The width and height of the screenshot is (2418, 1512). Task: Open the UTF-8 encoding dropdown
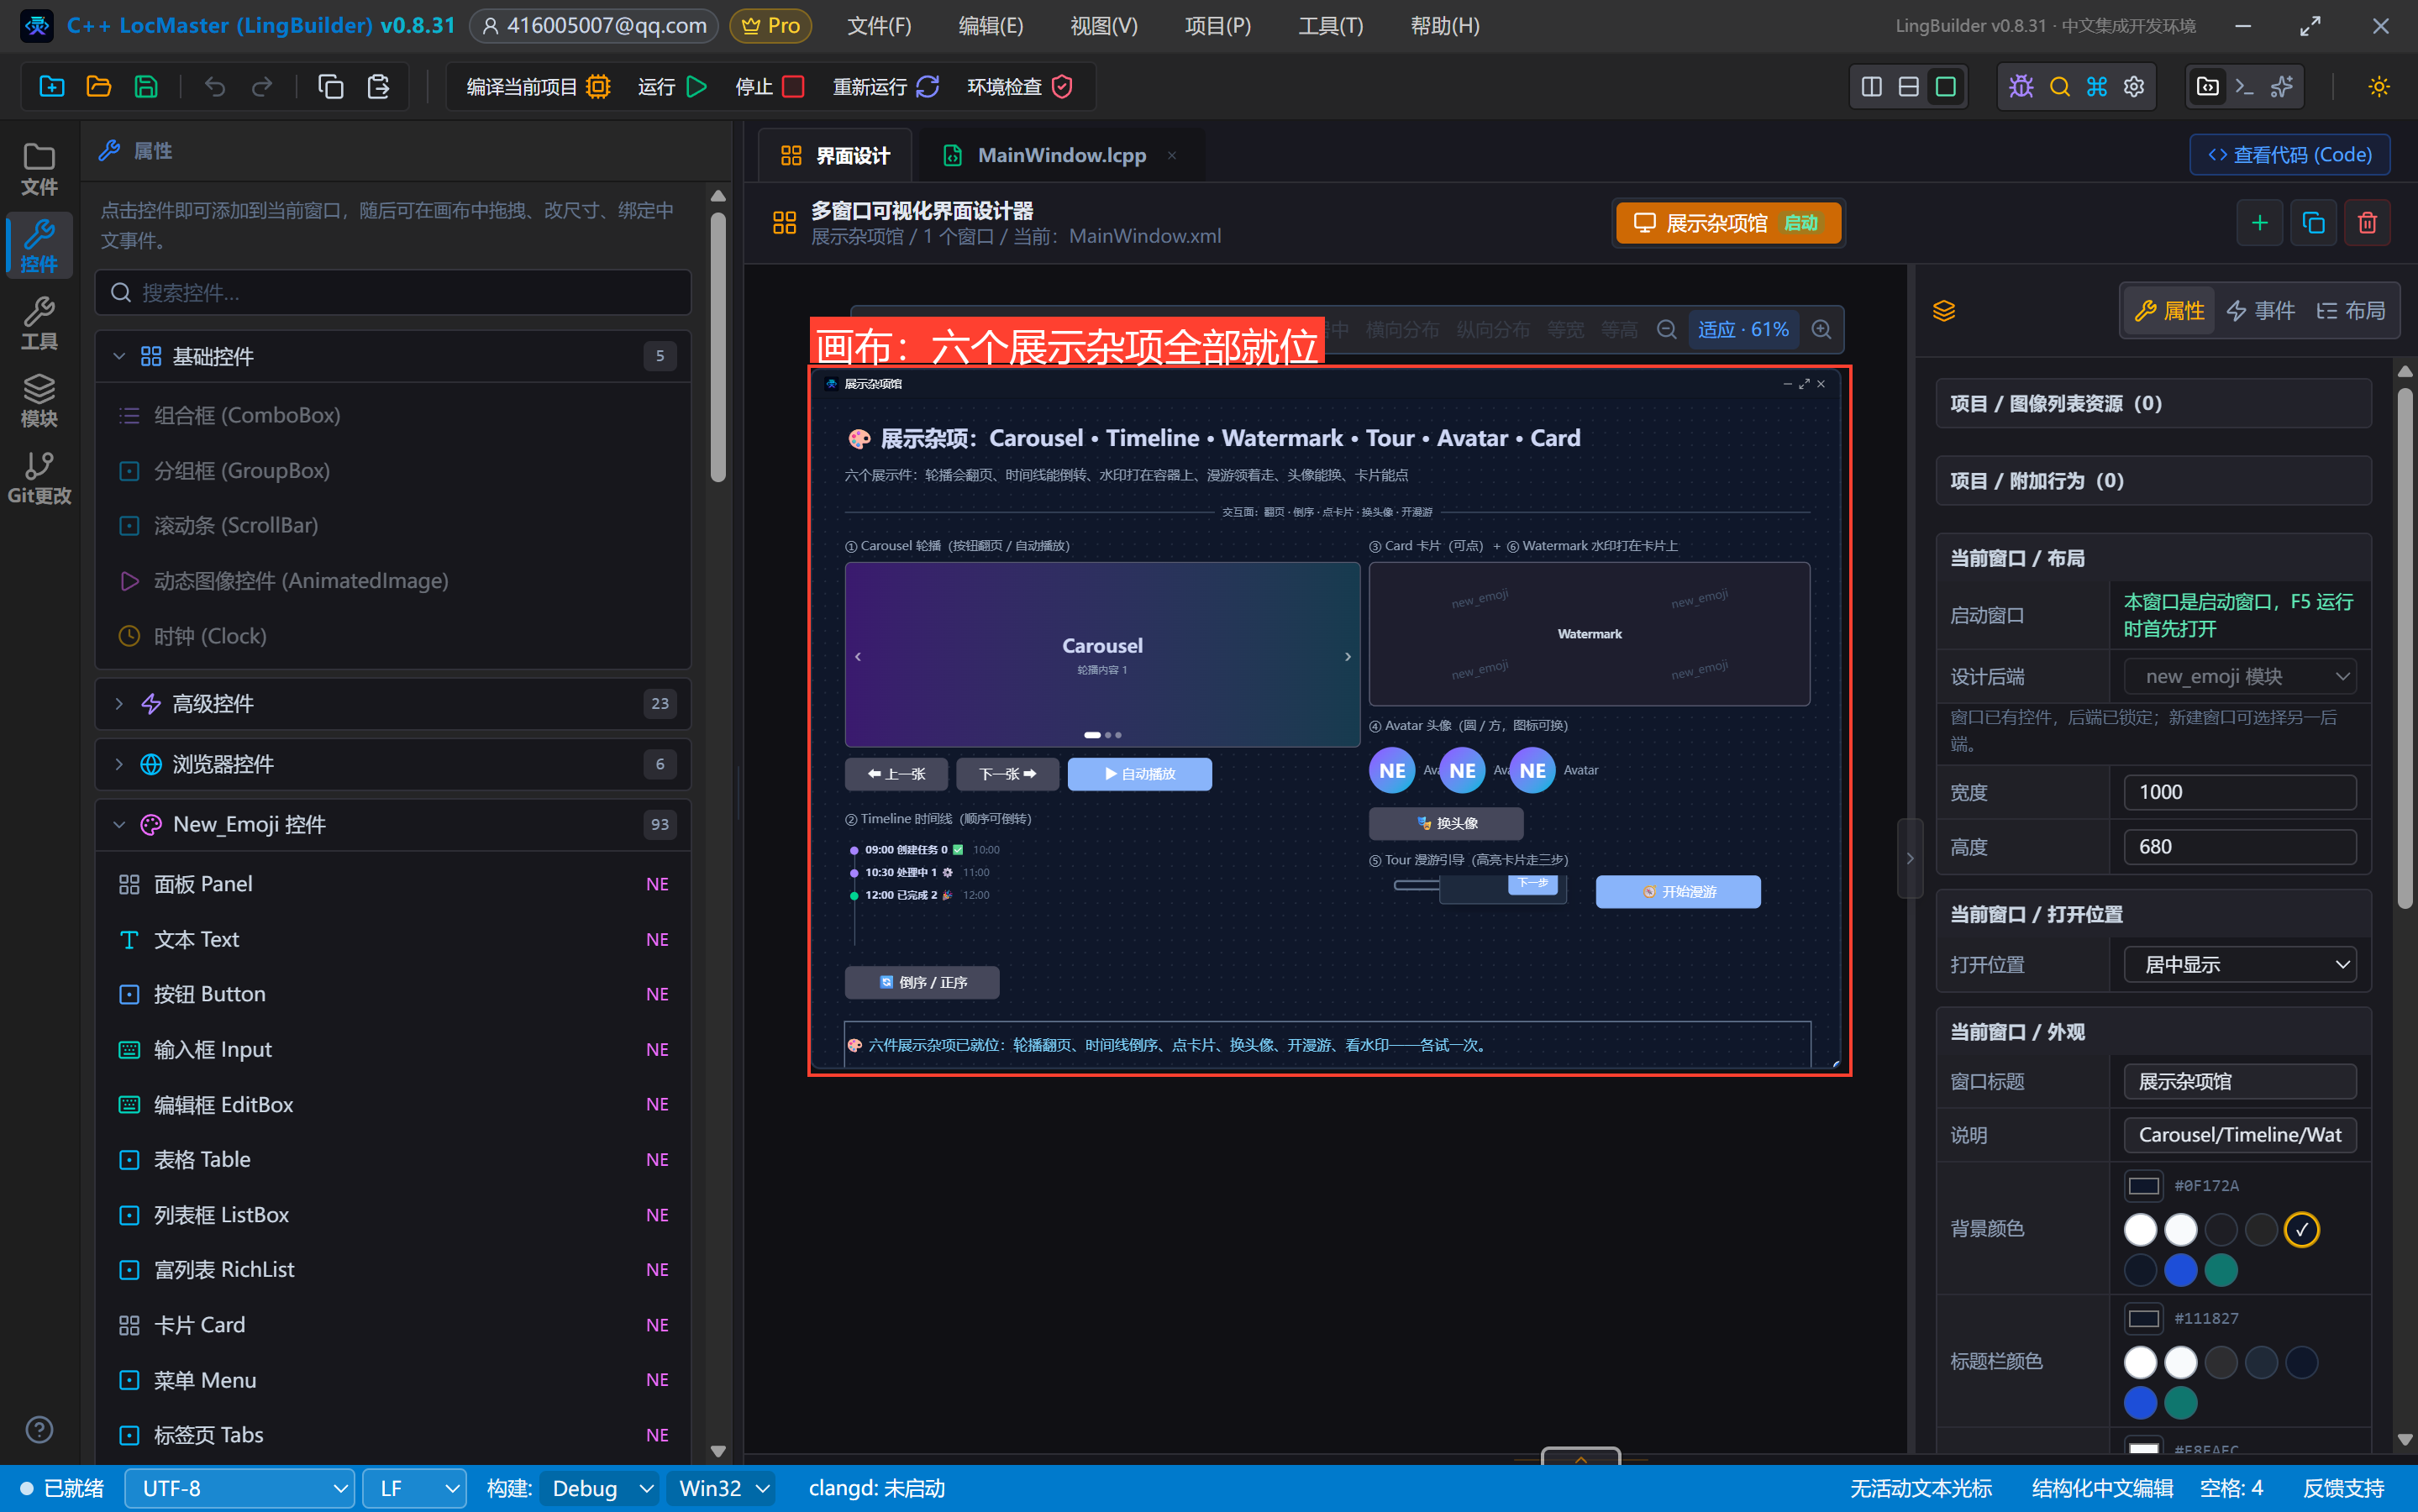(240, 1488)
